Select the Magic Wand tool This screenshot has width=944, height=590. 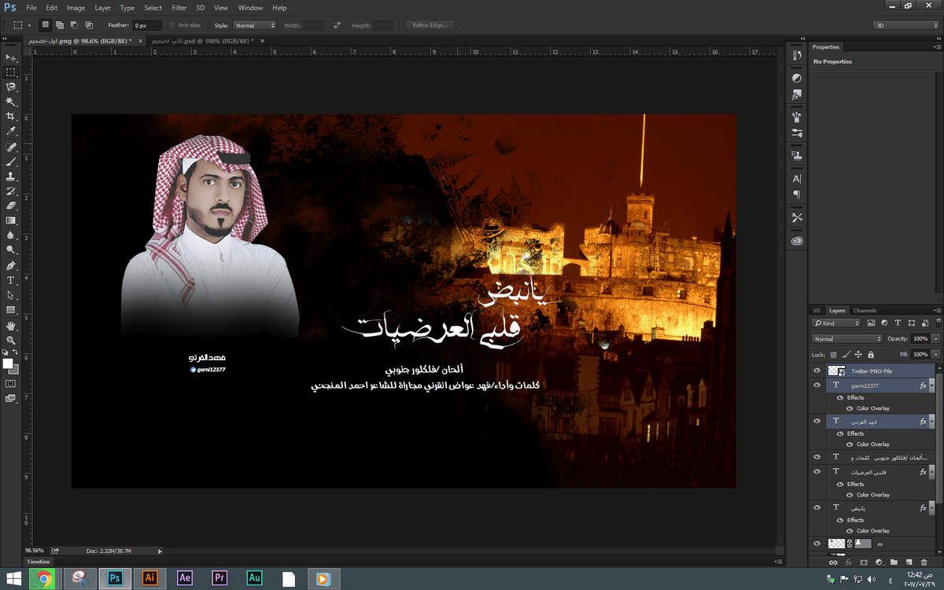pos(11,101)
